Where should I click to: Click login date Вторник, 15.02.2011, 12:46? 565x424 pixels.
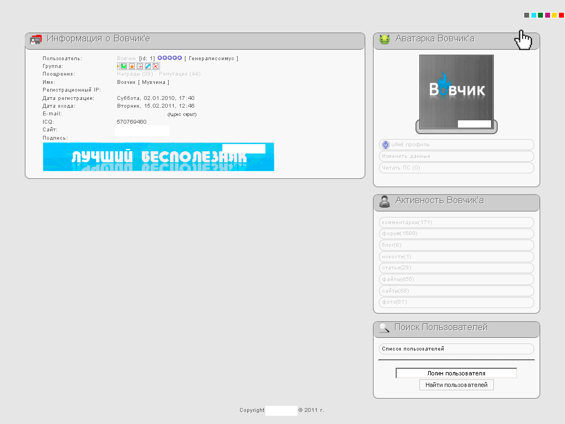tap(156, 106)
